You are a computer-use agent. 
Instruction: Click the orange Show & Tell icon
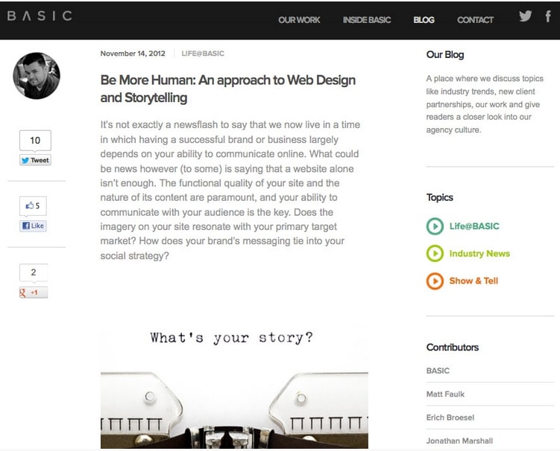(x=434, y=281)
